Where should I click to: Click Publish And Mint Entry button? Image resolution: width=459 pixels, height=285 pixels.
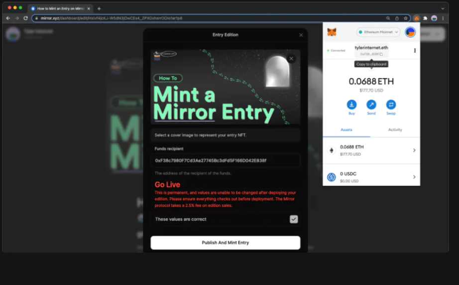coord(225,243)
